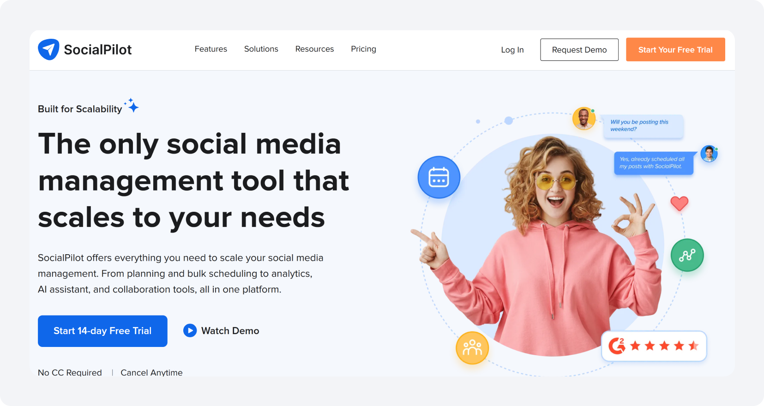Open the Solutions menu

pyautogui.click(x=261, y=49)
